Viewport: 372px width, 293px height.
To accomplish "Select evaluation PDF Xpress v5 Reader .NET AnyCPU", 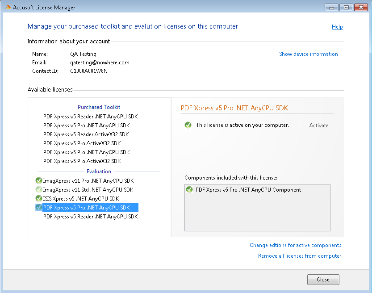I will 90,217.
